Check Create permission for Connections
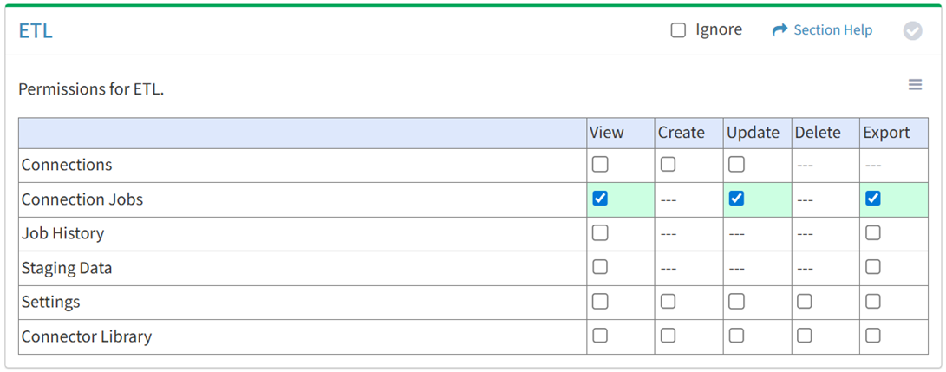 click(x=668, y=164)
